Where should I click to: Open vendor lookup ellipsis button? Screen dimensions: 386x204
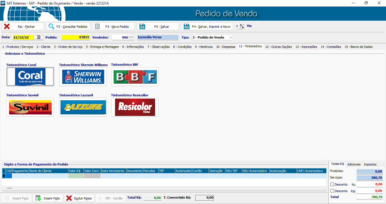tap(131, 37)
